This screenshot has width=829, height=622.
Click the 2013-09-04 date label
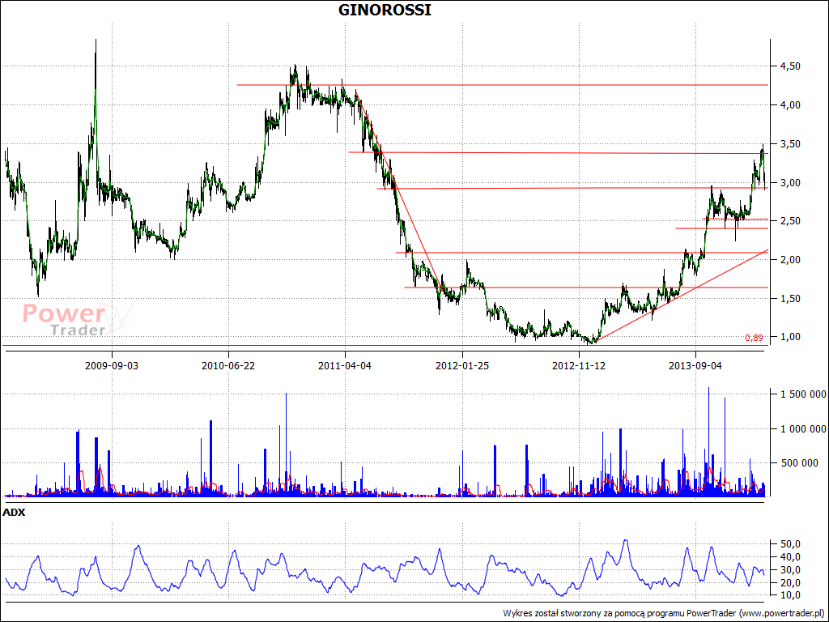click(695, 365)
